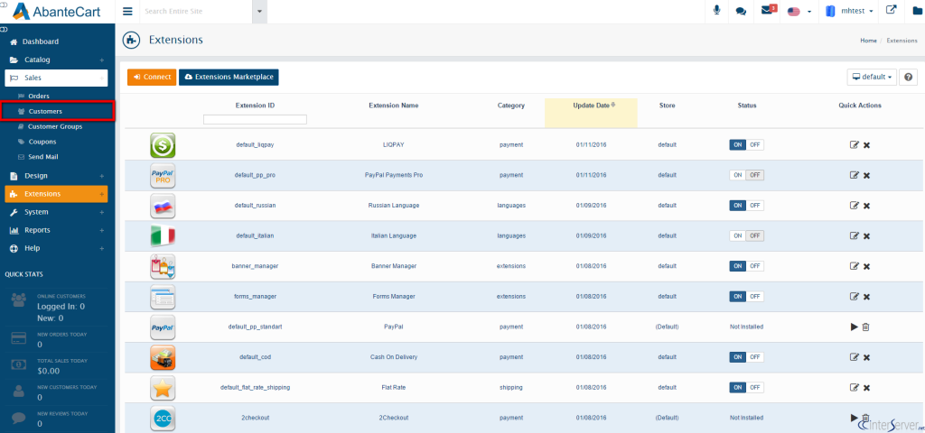Sort by Extension Name column header
925x433 pixels.
coord(394,106)
